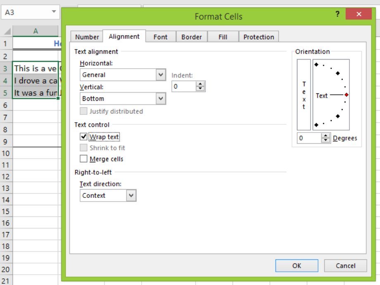Click the Help question mark icon
Image resolution: width=380 pixels, height=285 pixels.
click(337, 14)
